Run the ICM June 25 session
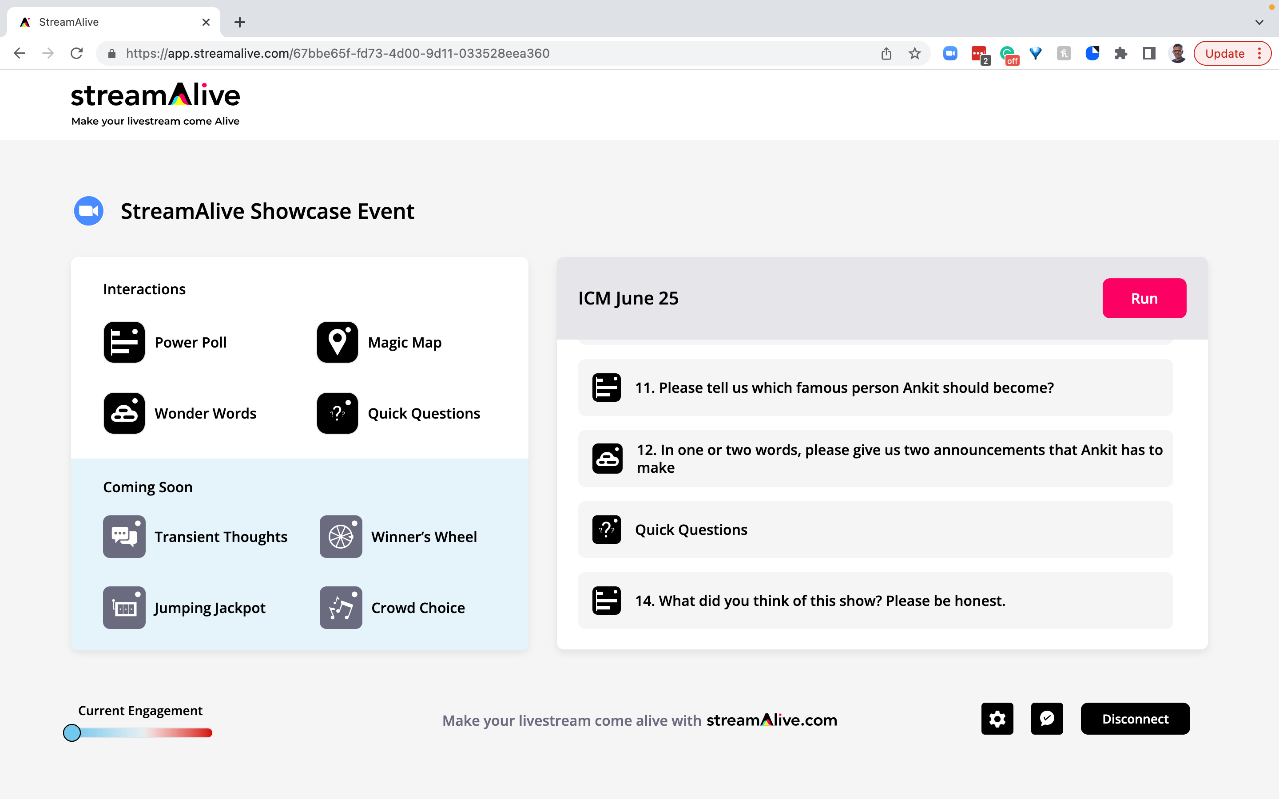The width and height of the screenshot is (1279, 799). (1144, 299)
